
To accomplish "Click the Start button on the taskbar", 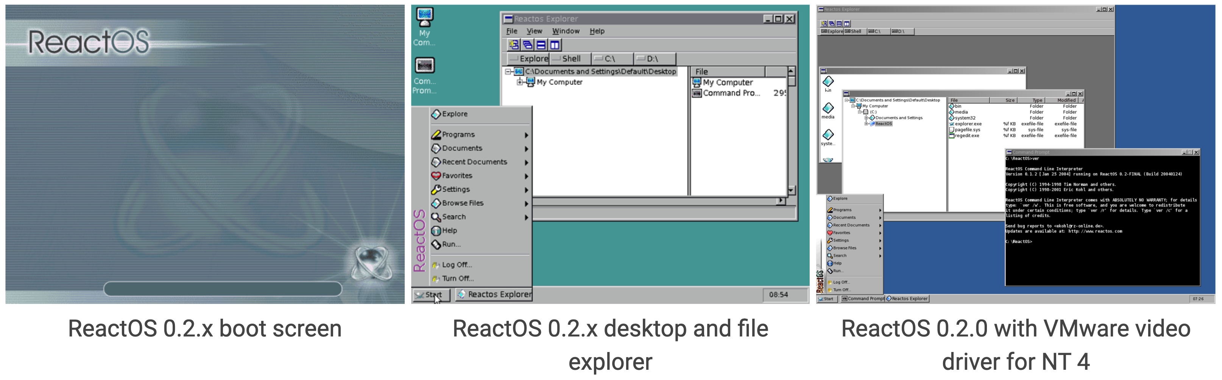I will 430,294.
